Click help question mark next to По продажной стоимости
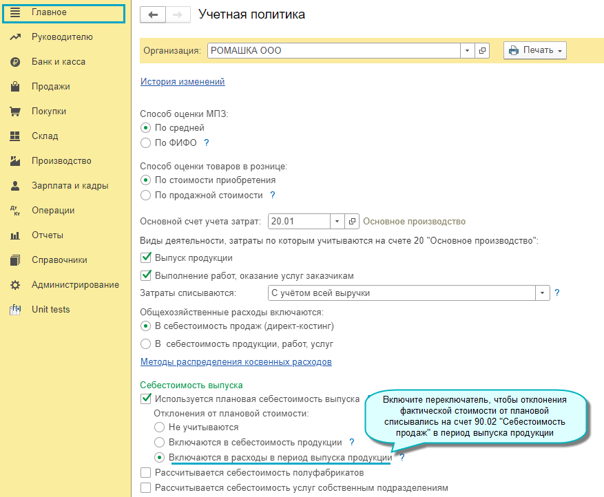 point(273,195)
